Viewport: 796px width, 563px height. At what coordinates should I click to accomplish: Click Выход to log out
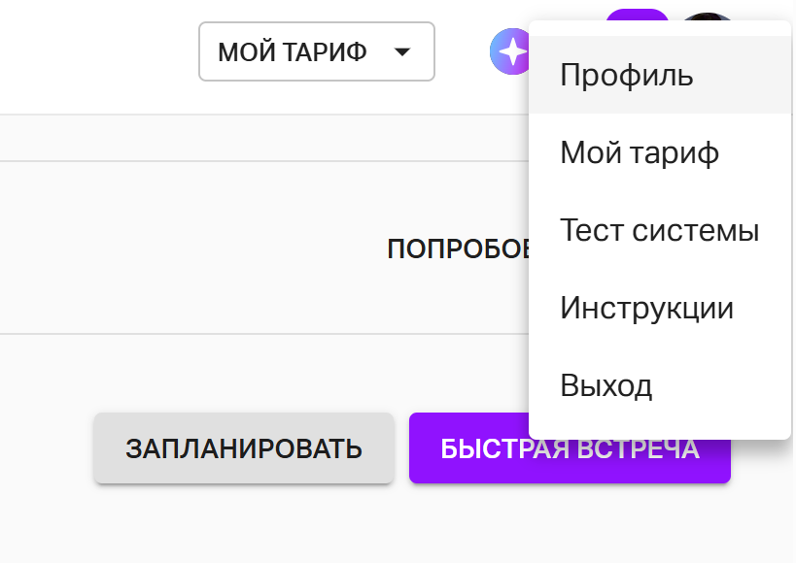click(660, 385)
